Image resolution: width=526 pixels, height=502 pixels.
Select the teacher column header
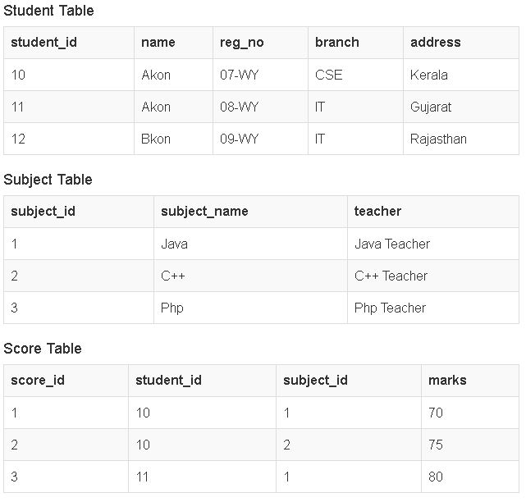(377, 212)
